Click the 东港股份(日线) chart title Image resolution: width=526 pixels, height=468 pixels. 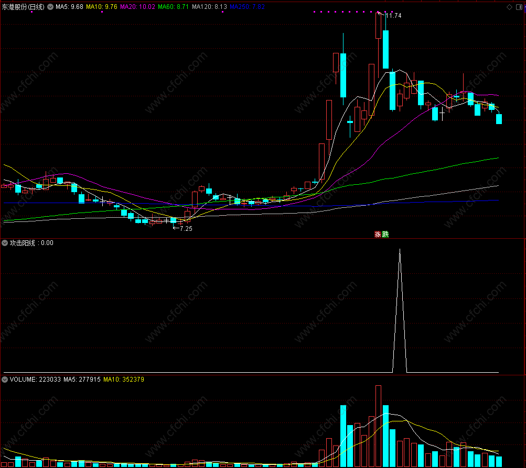pyautogui.click(x=23, y=7)
